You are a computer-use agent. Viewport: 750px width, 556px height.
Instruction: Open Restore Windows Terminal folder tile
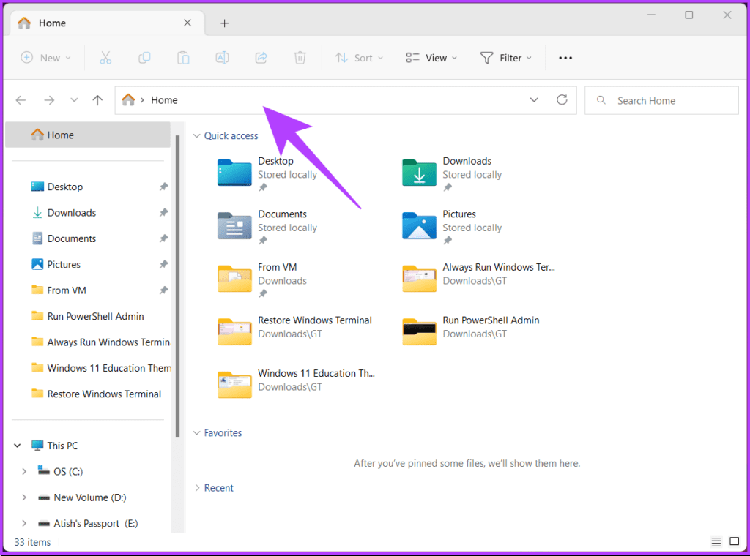294,331
